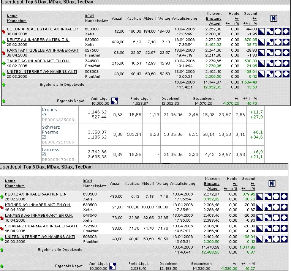The height and width of the screenshot is (271, 291).
Task: Click the date 21.06.06
Action: coord(173,115)
